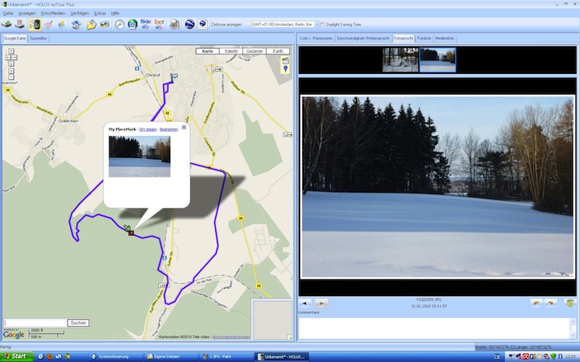
Task: Switch to the Spureditor tab
Action: 38,37
